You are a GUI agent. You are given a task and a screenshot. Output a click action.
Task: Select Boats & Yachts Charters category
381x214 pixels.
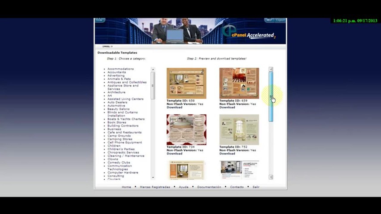126,119
